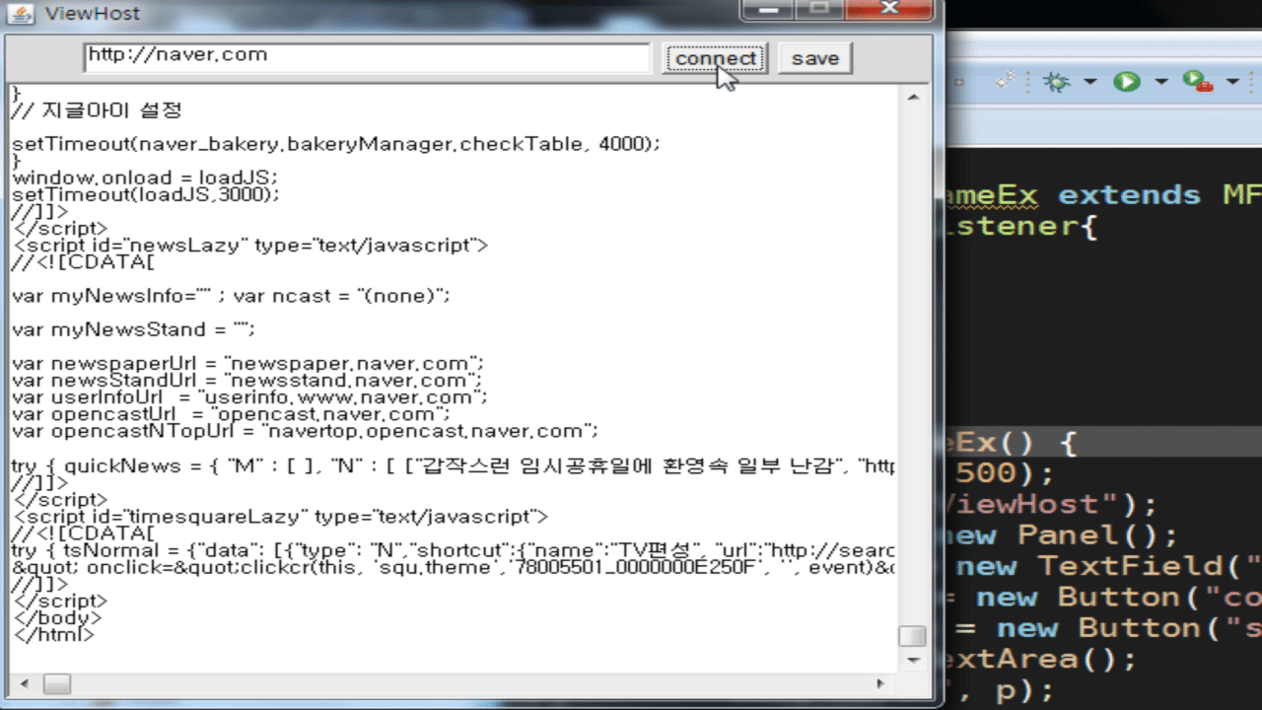This screenshot has height=710, width=1262.
Task: Click the green Run button in Eclipse
Action: point(1126,82)
